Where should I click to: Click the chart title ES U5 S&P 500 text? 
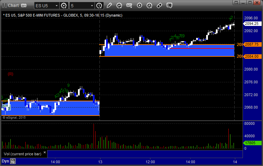pos(63,15)
